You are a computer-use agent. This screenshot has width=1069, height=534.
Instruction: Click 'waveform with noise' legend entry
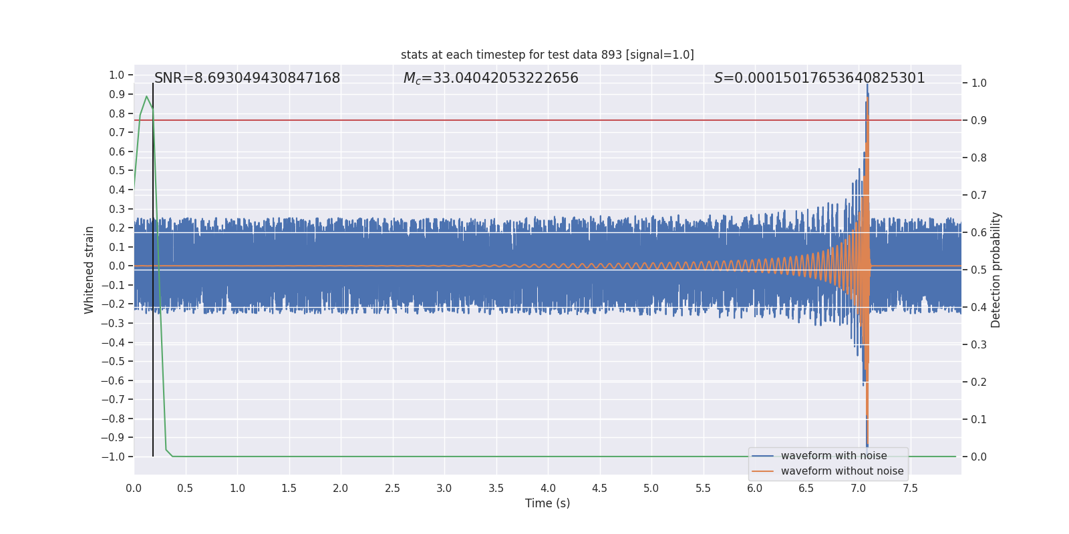[834, 456]
